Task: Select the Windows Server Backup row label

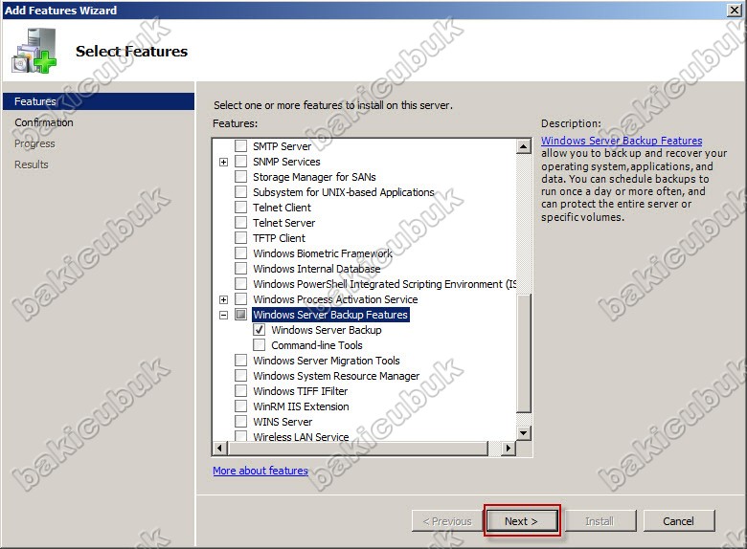Action: tap(327, 330)
